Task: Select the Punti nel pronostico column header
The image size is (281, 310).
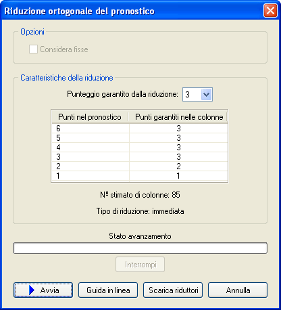Action: pos(90,117)
